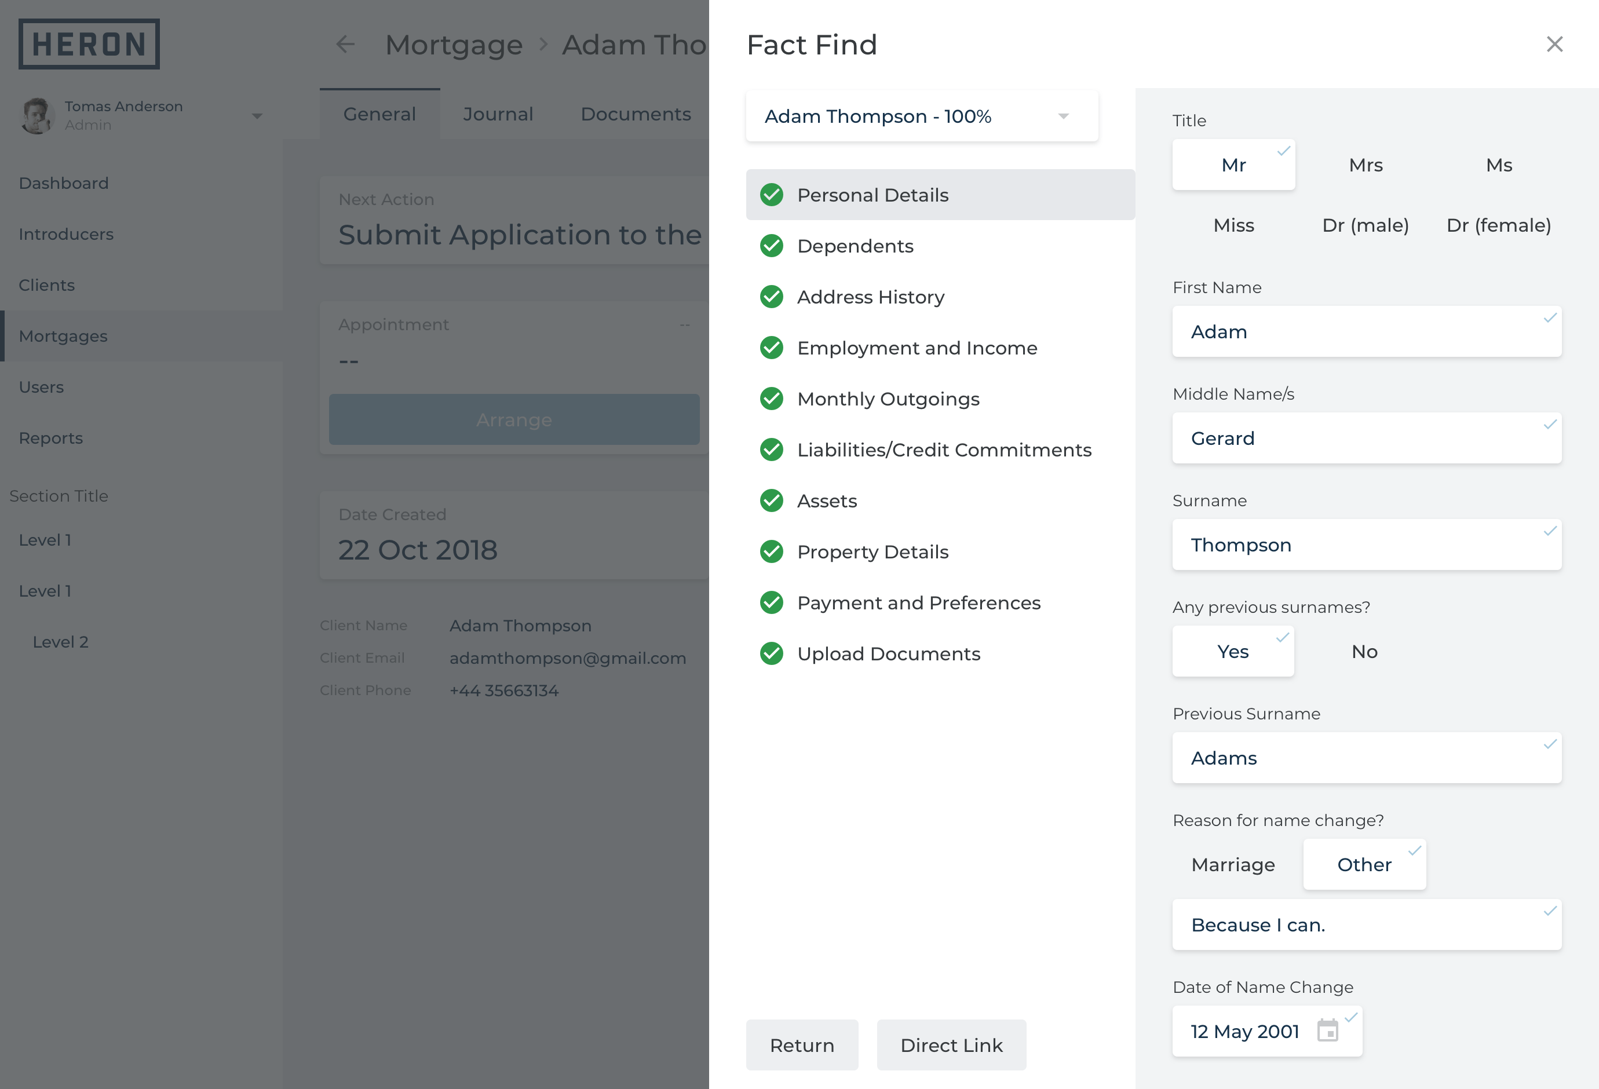The height and width of the screenshot is (1089, 1599).
Task: Click the back arrow beside Mortgage breadcrumb
Action: point(345,45)
